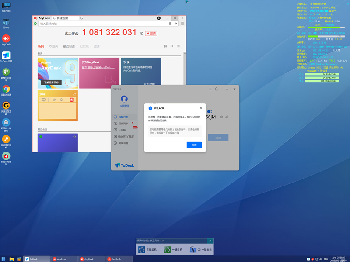Open the purple recent session thumbnail
The height and width of the screenshot is (262, 350).
tap(58, 143)
